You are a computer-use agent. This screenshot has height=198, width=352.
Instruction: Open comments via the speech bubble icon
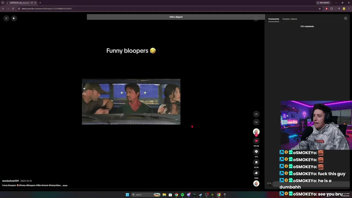[256, 152]
